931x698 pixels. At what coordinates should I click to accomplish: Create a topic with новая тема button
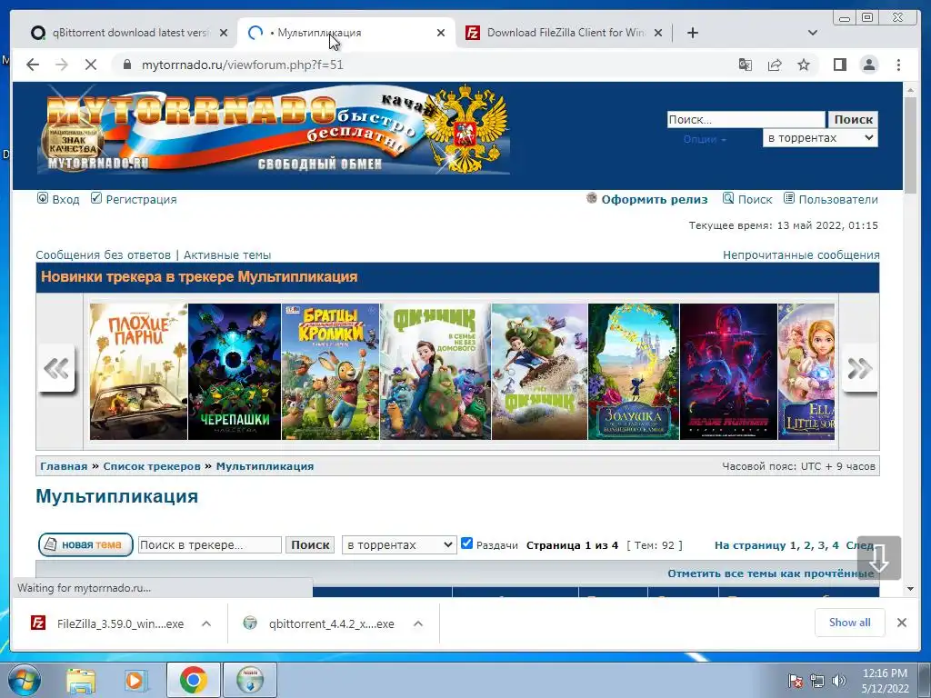click(85, 544)
